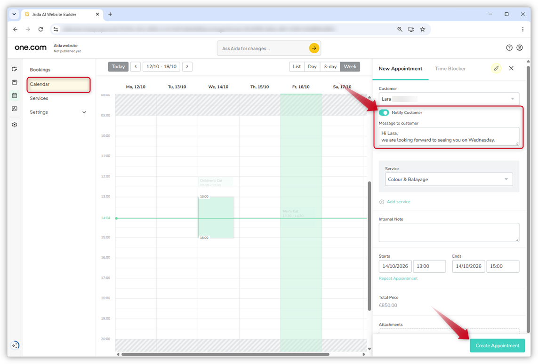The height and width of the screenshot is (364, 538).
Task: Click the Starts date field 14/10/2026
Action: pyautogui.click(x=395, y=266)
